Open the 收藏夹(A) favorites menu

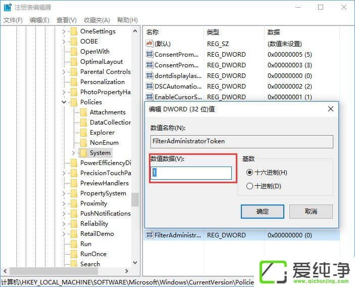pos(96,20)
